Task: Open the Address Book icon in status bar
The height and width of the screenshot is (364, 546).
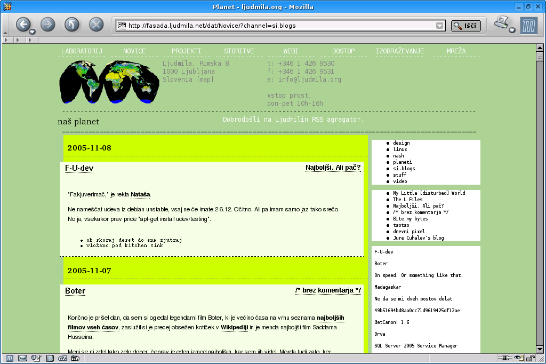Action: pyautogui.click(x=50, y=358)
